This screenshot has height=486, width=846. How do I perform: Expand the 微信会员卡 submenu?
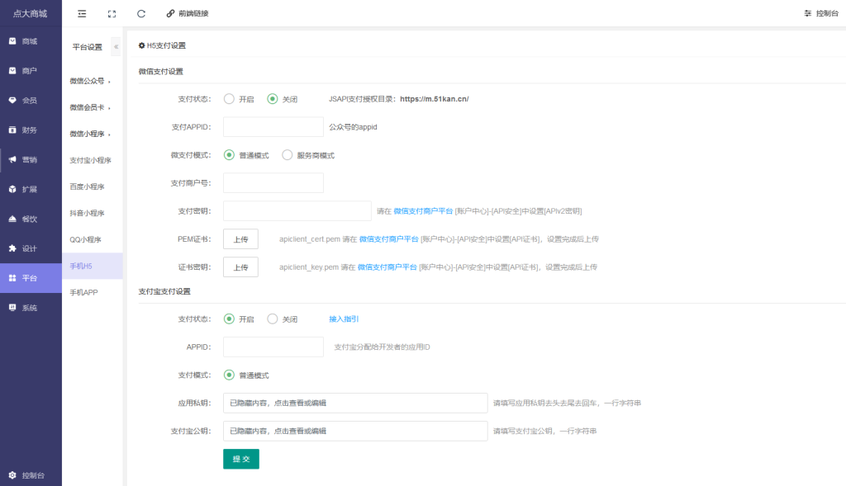click(x=90, y=107)
